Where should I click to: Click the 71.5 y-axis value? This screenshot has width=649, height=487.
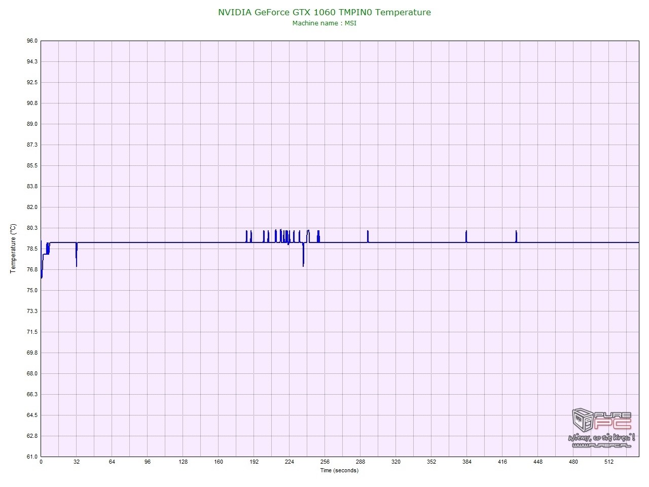pos(32,332)
